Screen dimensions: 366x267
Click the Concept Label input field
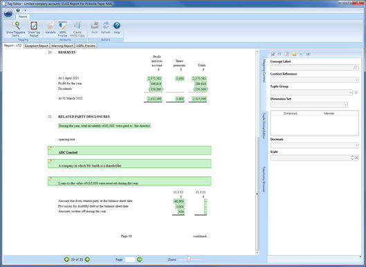pyautogui.click(x=314, y=68)
